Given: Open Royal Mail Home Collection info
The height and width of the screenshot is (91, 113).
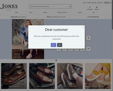Looking at the screenshot, I should click(19, 17).
